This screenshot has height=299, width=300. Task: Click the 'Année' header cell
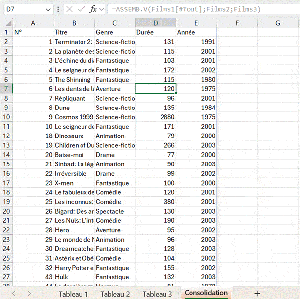(196, 32)
